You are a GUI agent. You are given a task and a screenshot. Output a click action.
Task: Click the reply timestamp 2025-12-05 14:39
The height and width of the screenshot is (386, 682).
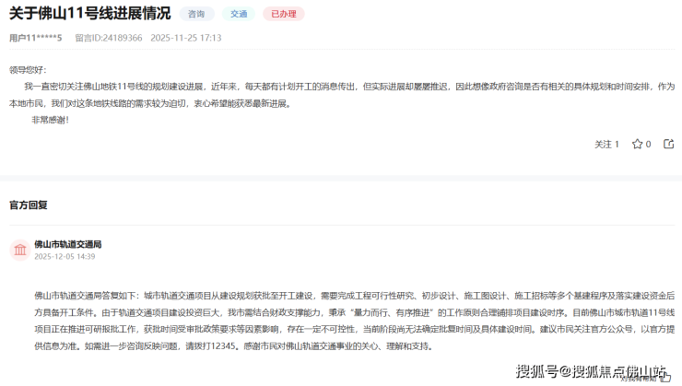[65, 256]
